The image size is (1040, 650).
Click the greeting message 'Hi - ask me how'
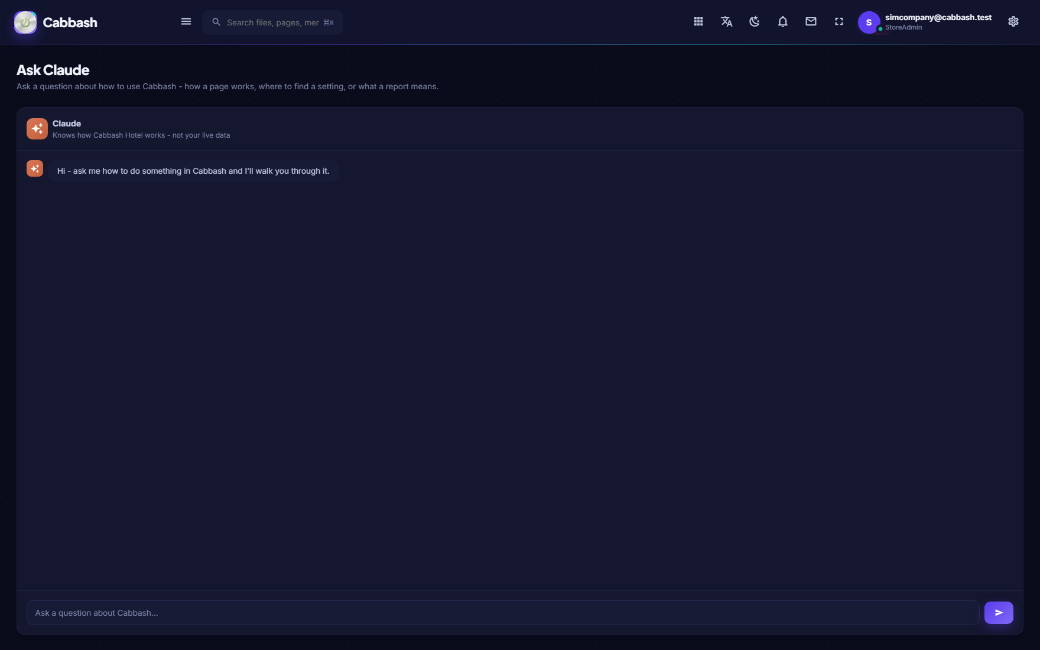(x=193, y=171)
